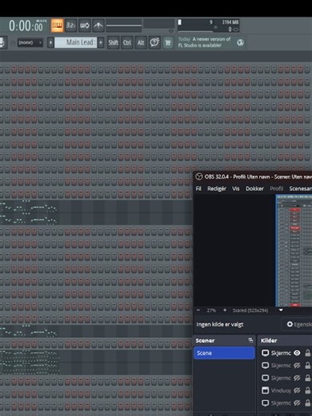Click the dock icon in the Scener header

[x=250, y=340]
